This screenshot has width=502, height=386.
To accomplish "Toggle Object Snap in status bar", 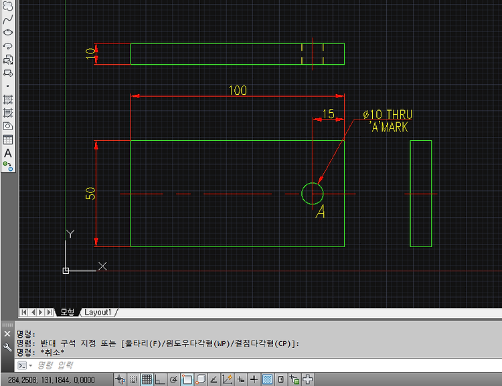I will click(187, 379).
